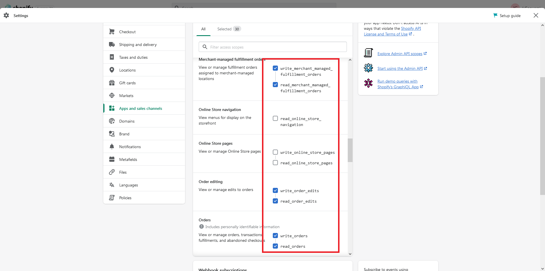This screenshot has width=545, height=271.
Task: Click the Checkout cart icon
Action: coord(112,32)
